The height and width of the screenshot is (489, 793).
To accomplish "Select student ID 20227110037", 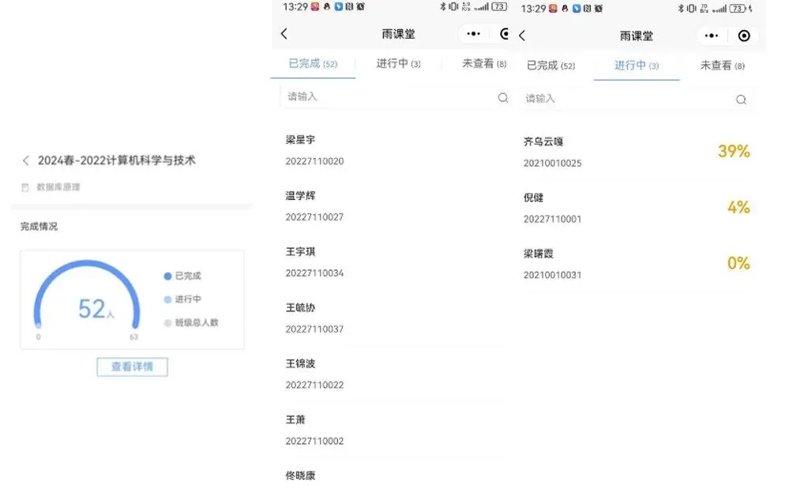I will click(x=314, y=329).
